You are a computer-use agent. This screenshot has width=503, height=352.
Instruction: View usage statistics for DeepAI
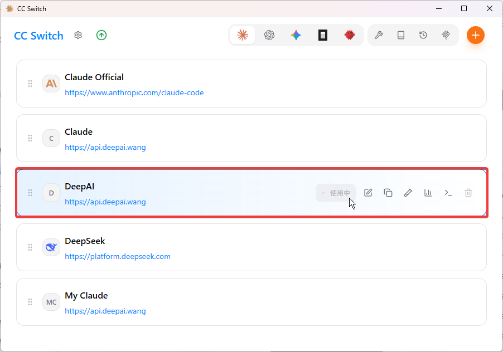[x=428, y=193]
